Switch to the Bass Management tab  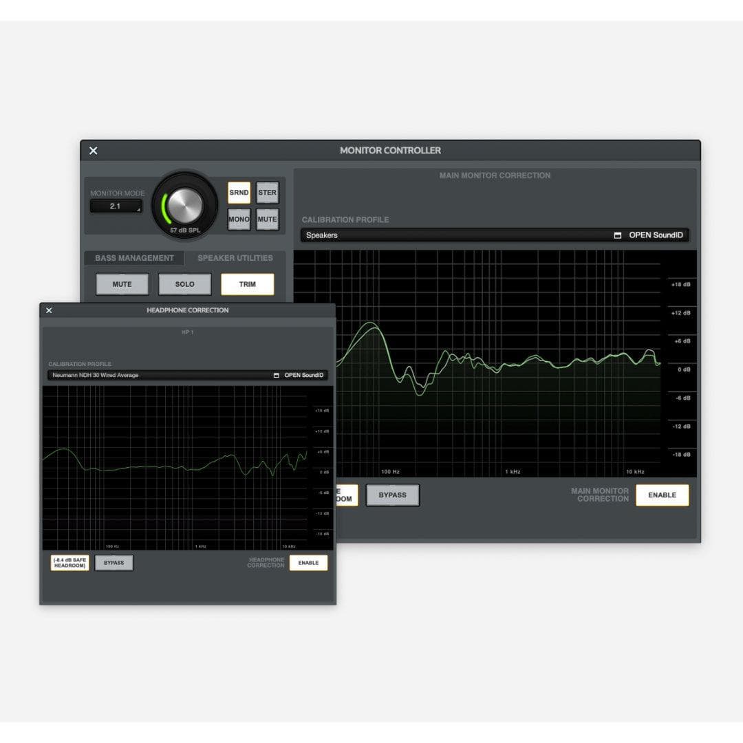point(133,258)
